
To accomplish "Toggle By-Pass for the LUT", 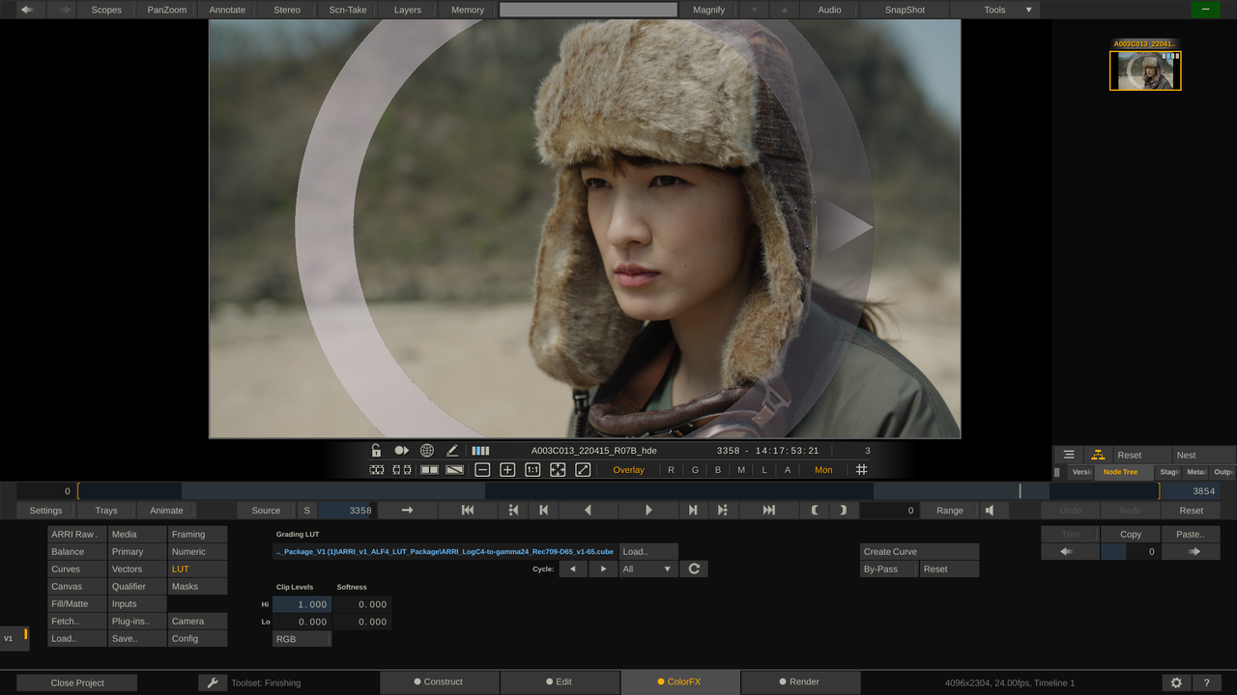I will [889, 570].
